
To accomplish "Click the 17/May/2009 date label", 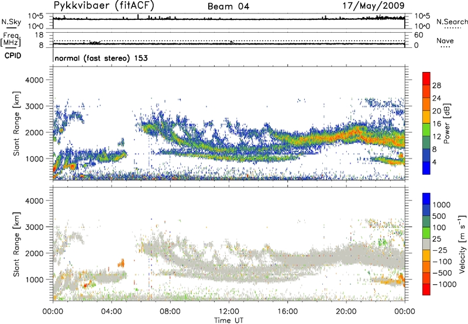I will 373,6.
